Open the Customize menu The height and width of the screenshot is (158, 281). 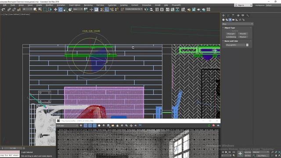pos(112,5)
